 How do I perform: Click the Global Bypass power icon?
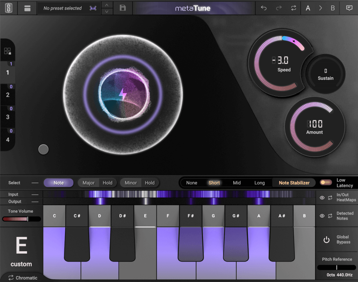(326, 239)
